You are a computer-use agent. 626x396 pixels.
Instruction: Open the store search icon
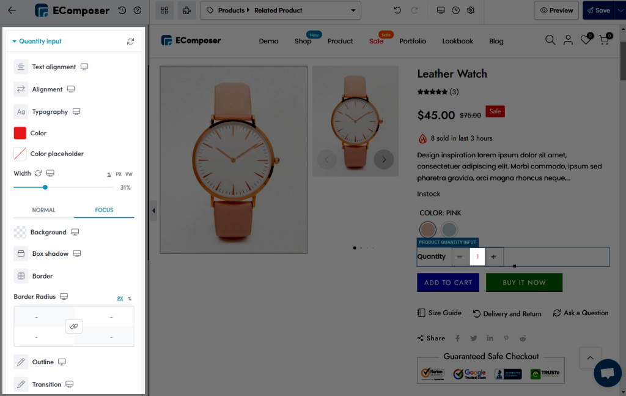point(550,40)
